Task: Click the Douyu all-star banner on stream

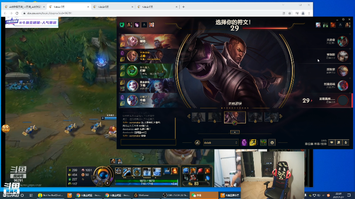Action: pos(32,23)
